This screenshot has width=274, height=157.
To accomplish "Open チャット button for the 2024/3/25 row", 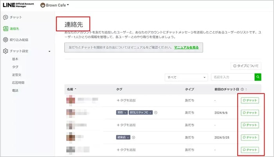I will 250,137.
